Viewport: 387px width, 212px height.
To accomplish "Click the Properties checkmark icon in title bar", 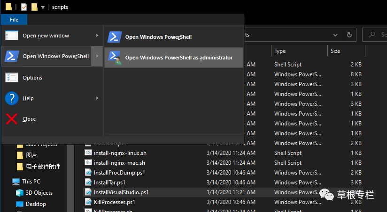I will [24, 7].
